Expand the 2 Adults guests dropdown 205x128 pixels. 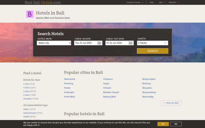[x=153, y=43]
